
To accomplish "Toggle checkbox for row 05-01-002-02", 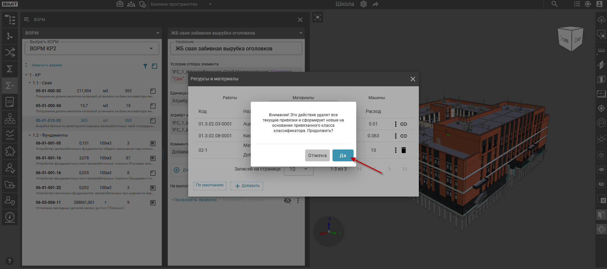I will [x=153, y=91].
